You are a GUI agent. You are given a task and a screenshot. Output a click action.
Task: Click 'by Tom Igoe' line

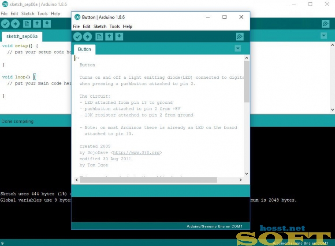tap(93, 165)
